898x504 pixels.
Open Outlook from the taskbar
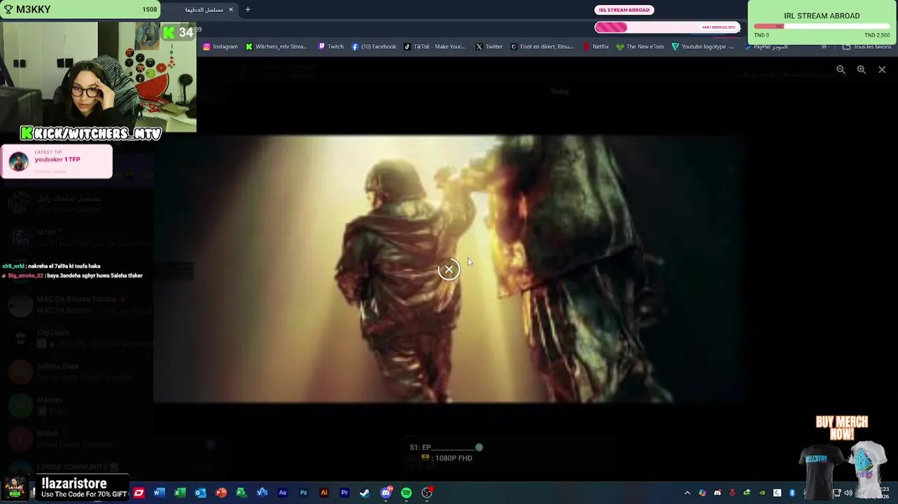pyautogui.click(x=200, y=493)
